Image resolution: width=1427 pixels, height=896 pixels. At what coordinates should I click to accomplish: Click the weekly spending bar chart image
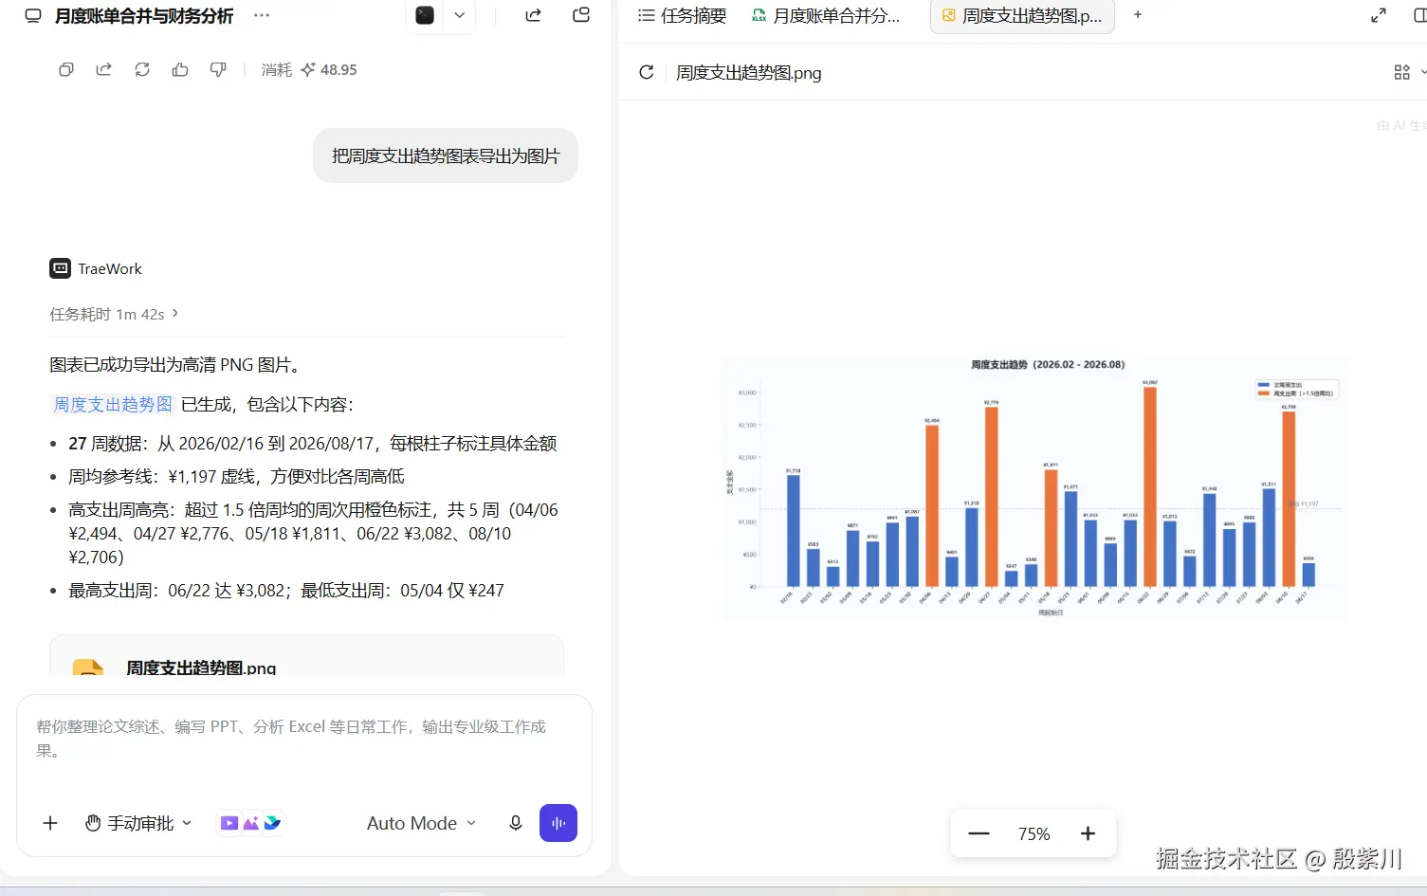[x=1034, y=489]
